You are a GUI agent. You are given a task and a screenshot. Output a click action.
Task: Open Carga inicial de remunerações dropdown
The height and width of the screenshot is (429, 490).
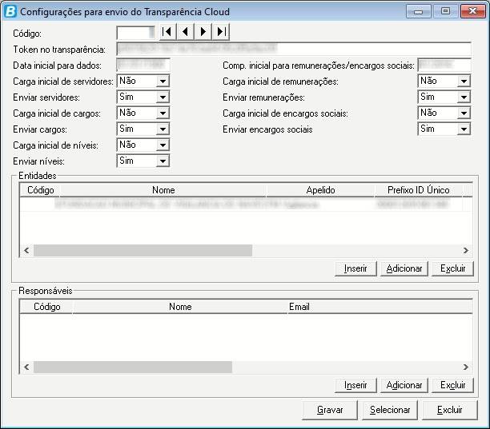(464, 81)
